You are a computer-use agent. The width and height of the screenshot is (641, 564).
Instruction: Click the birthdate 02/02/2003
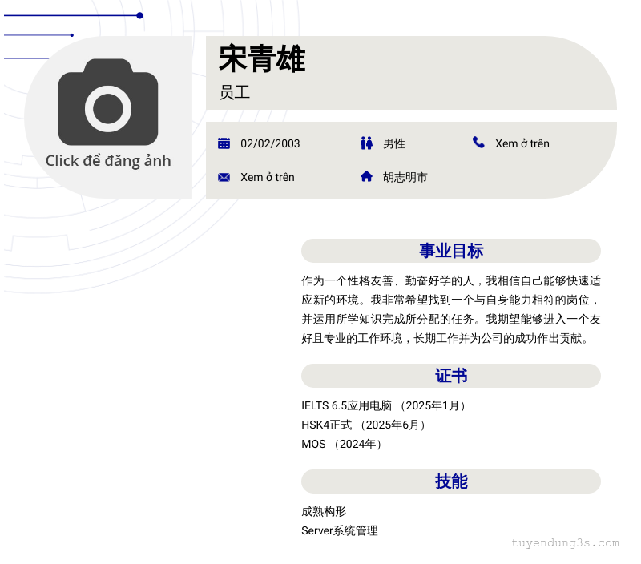tap(270, 144)
